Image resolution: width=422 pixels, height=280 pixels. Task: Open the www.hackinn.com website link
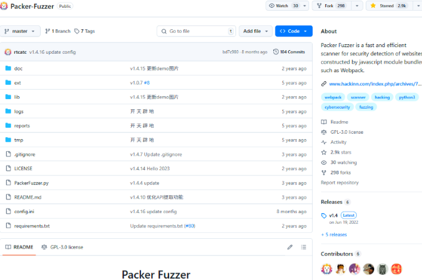click(x=375, y=84)
